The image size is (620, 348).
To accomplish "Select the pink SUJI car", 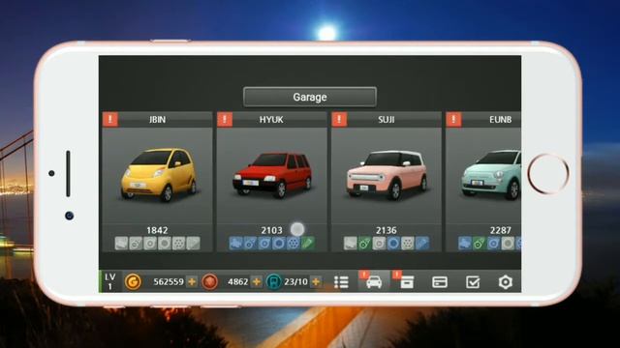I will (387, 174).
